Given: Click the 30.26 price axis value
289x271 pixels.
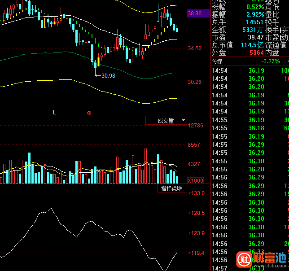Looking at the screenshot, I should [195, 82].
